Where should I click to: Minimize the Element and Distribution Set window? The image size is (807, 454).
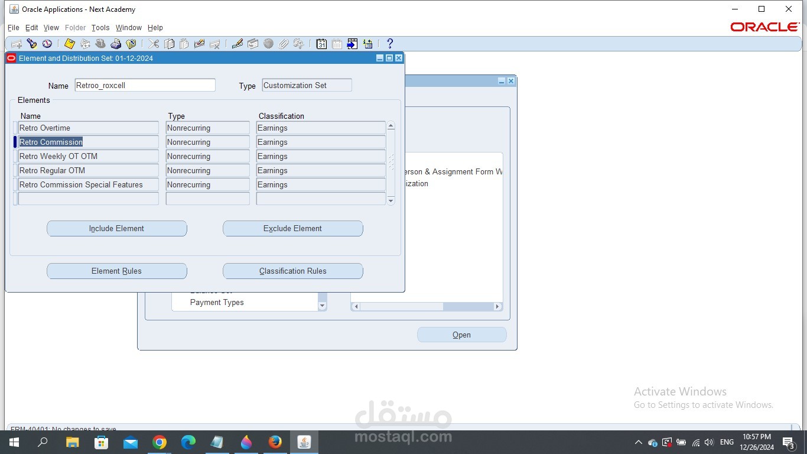pos(380,58)
